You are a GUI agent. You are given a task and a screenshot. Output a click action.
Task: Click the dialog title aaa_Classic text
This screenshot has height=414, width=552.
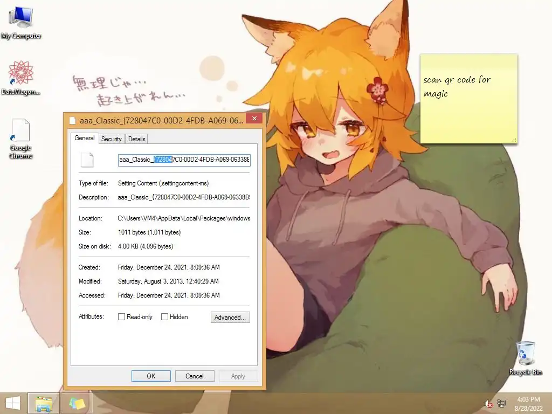(x=161, y=121)
